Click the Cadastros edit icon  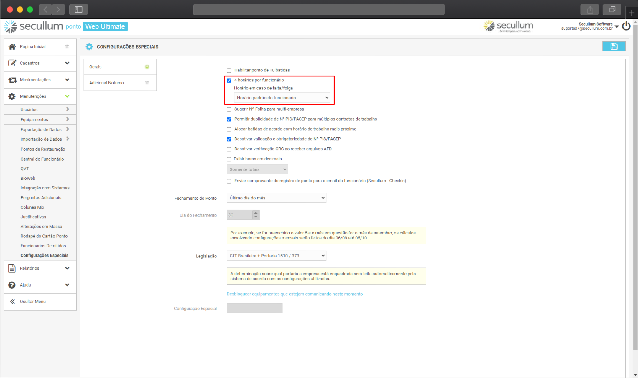[12, 63]
